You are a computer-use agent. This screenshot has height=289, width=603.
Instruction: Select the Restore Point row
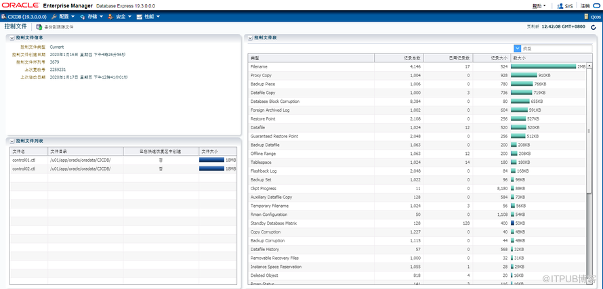pos(417,118)
